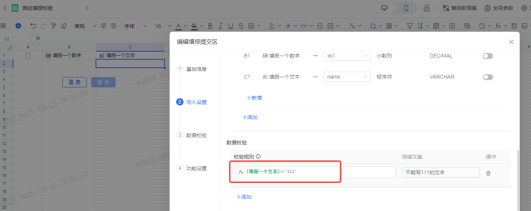Image resolution: width=531 pixels, height=211 pixels.
Task: Expand the 字体 font dropdown
Action: click(135, 26)
